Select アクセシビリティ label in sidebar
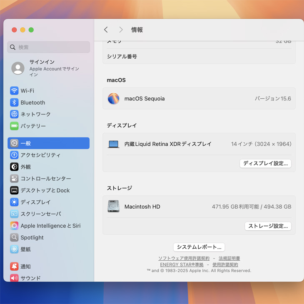The height and width of the screenshot is (304, 304). (40, 155)
